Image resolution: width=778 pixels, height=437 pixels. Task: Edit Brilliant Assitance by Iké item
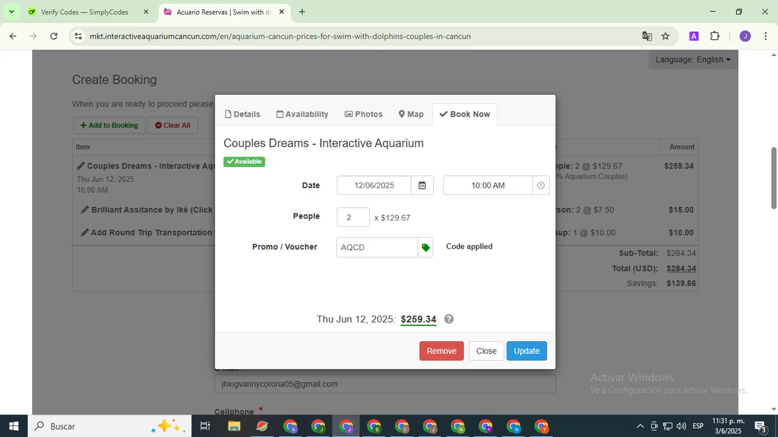point(147,210)
